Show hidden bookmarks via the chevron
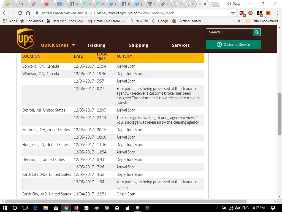282x212 pixels. click(239, 21)
